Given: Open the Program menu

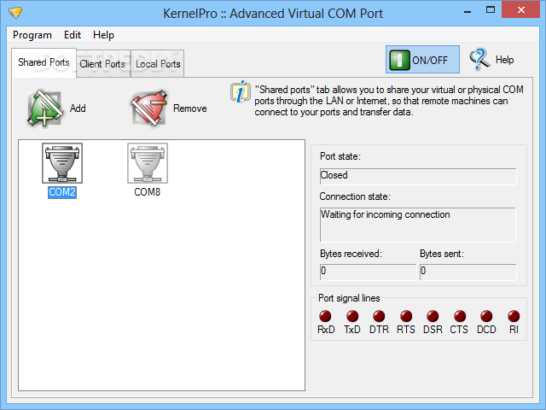Looking at the screenshot, I should pyautogui.click(x=32, y=35).
